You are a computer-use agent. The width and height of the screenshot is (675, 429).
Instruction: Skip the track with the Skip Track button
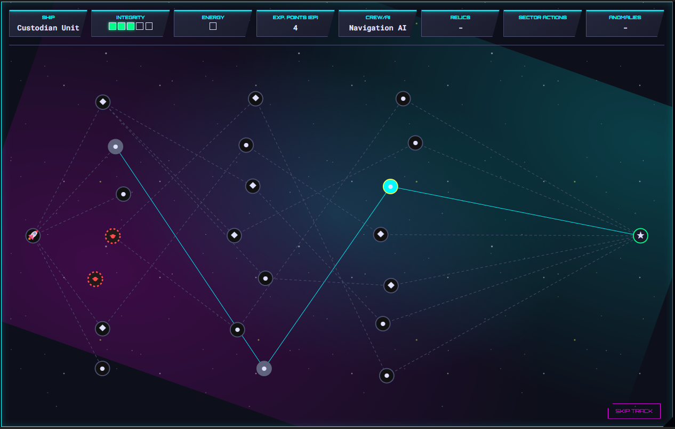[634, 411]
